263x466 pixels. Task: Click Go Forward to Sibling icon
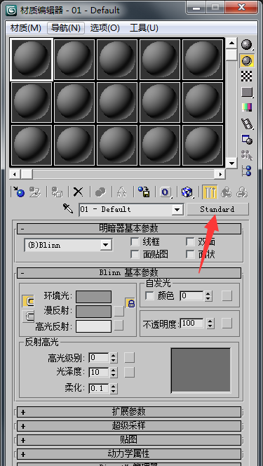[x=242, y=192]
